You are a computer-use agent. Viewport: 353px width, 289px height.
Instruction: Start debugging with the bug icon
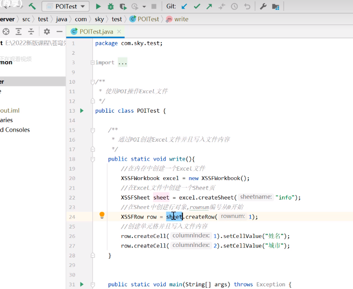(x=111, y=6)
